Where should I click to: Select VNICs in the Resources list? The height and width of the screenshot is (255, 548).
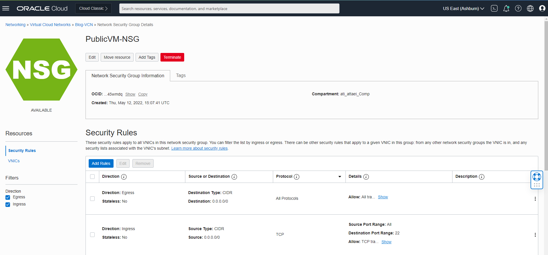pos(14,161)
